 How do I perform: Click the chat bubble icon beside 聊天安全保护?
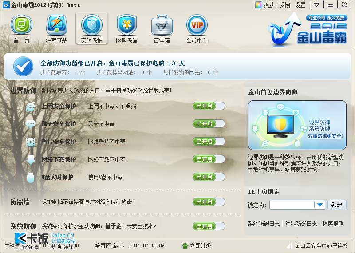31,124
